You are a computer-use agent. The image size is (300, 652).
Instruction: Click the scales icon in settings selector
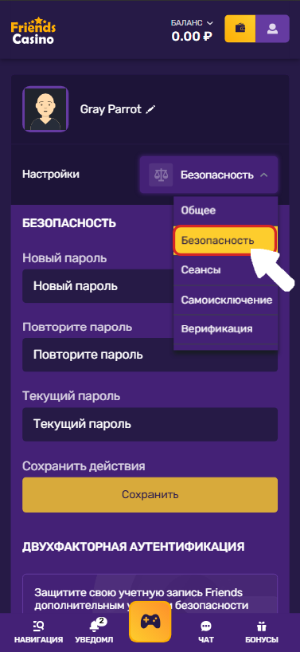click(x=159, y=175)
